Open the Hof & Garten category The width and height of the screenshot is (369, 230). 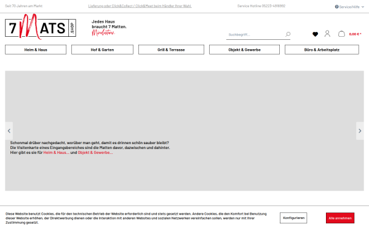pos(102,50)
